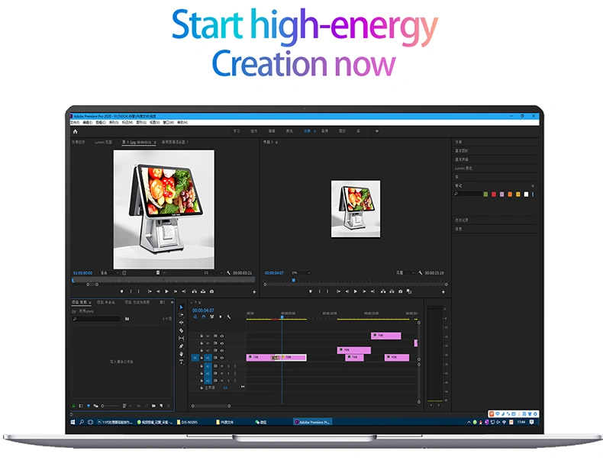Open Source monitor zoom level dropdown

click(109, 273)
